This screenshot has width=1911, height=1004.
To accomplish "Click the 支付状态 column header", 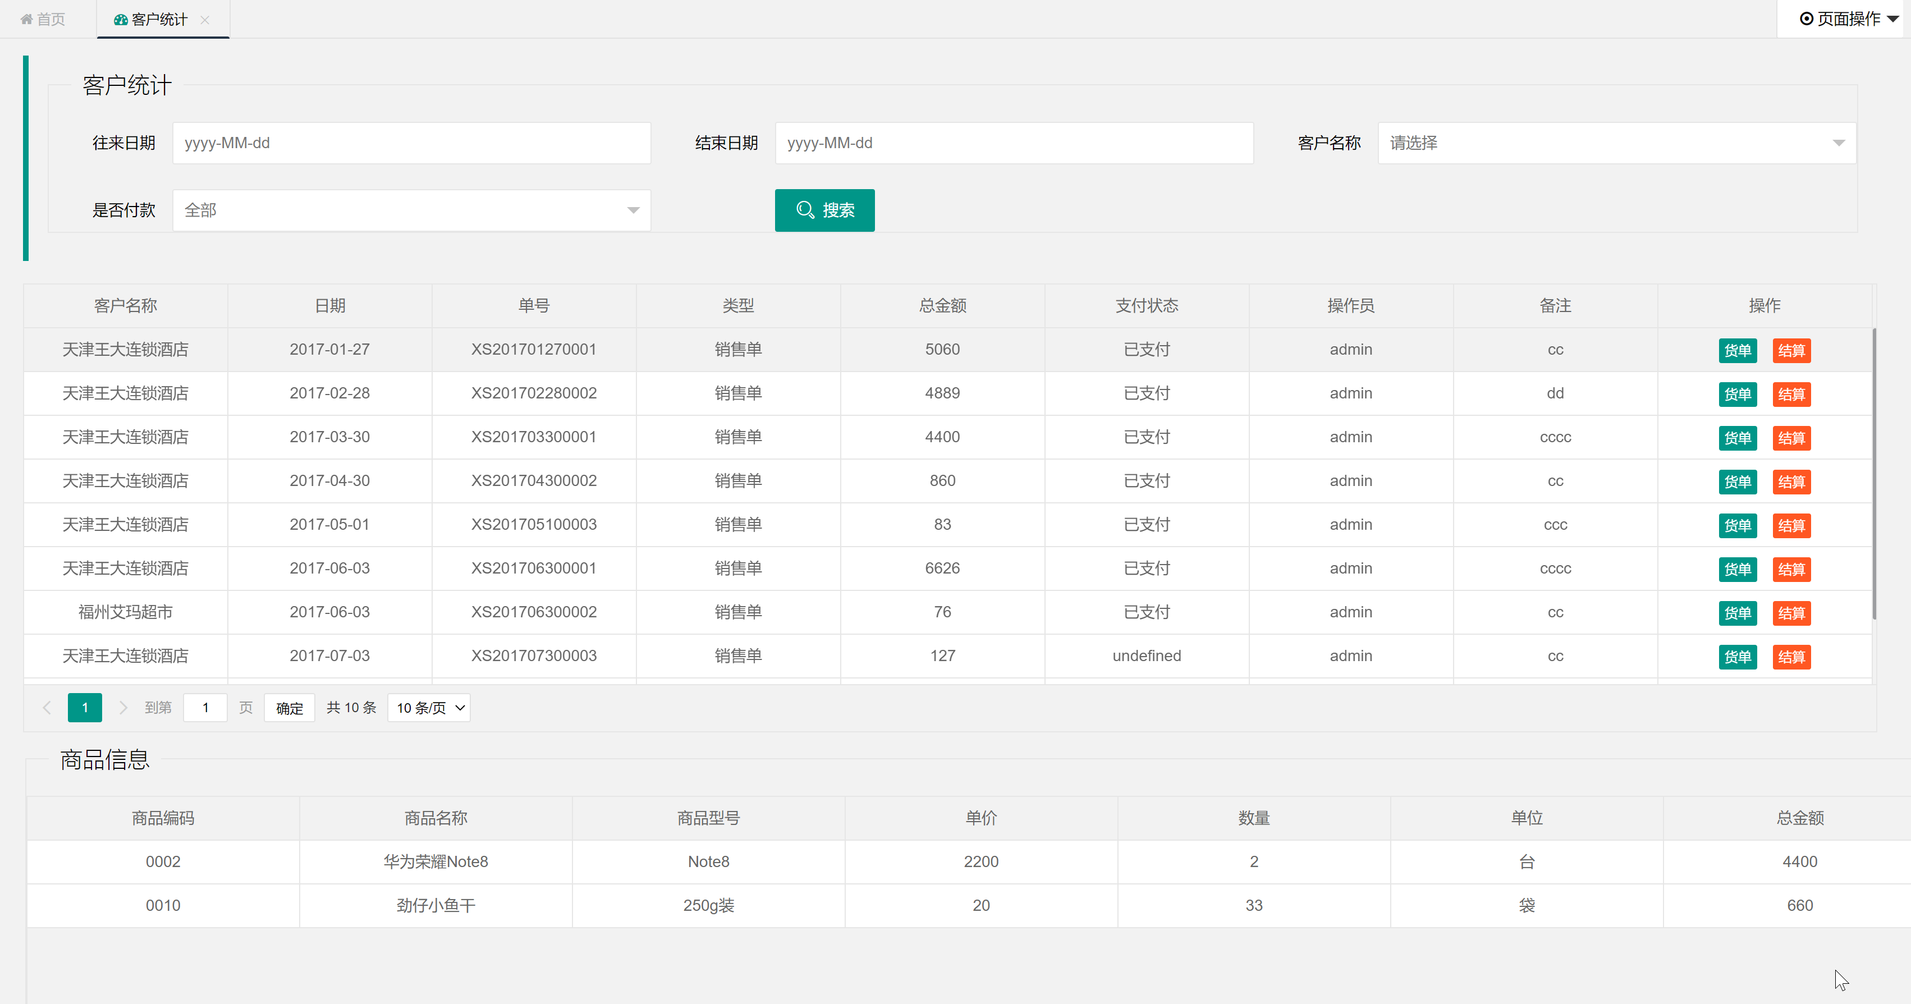I will [x=1147, y=306].
